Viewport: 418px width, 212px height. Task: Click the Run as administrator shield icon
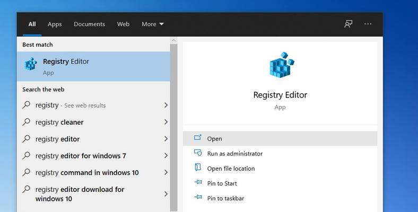coord(198,153)
